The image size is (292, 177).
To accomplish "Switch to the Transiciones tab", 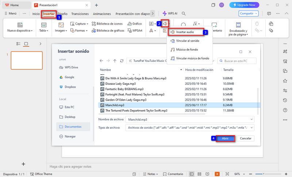I will click(x=80, y=14).
